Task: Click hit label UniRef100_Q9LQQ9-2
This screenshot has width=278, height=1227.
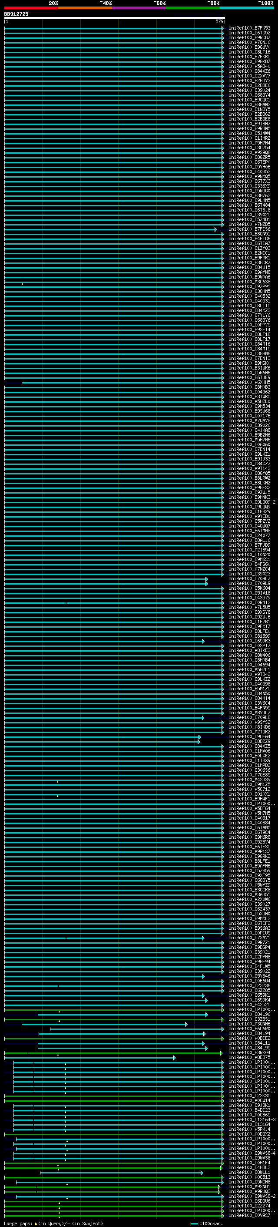Action: coord(252,502)
